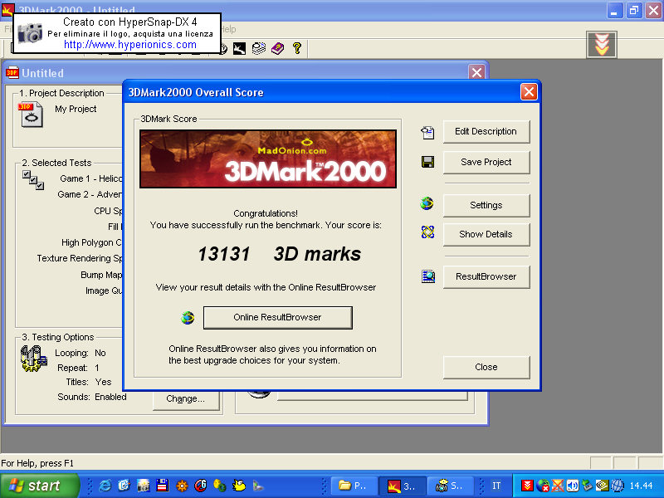The width and height of the screenshot is (664, 498).
Task: Click the 'Looping: No' option text
Action: point(81,354)
